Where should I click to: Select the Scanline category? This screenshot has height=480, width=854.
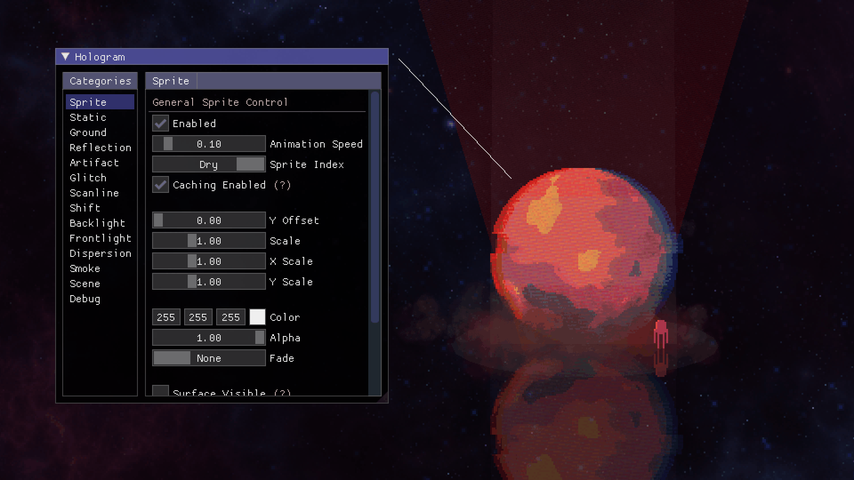[x=94, y=193]
